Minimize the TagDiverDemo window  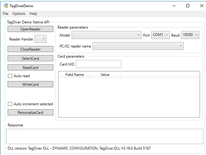(174, 6)
